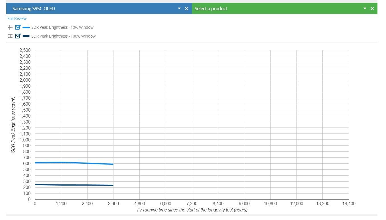Clear the green product slot with X icon

pyautogui.click(x=372, y=9)
